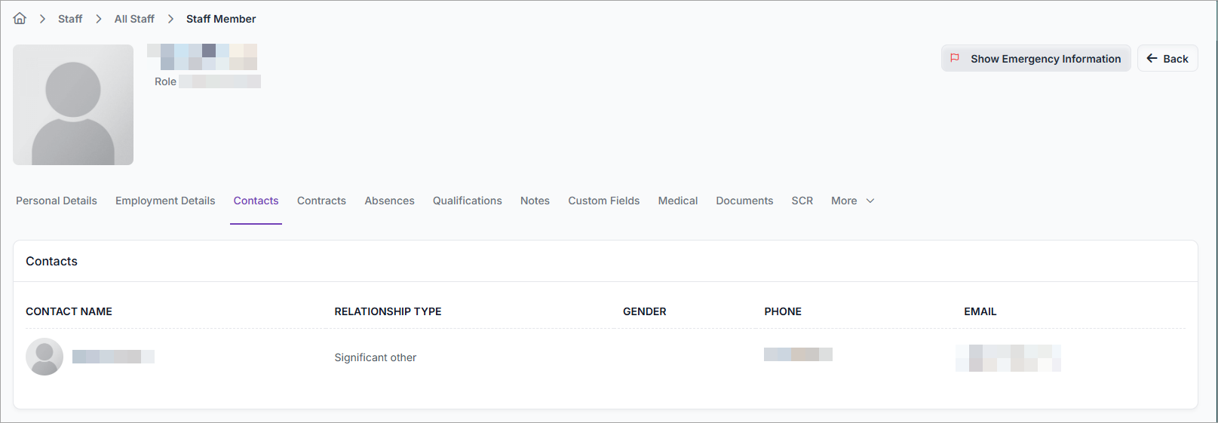Select the Contacts tab
Screen dimensions: 1218x423
click(x=256, y=201)
